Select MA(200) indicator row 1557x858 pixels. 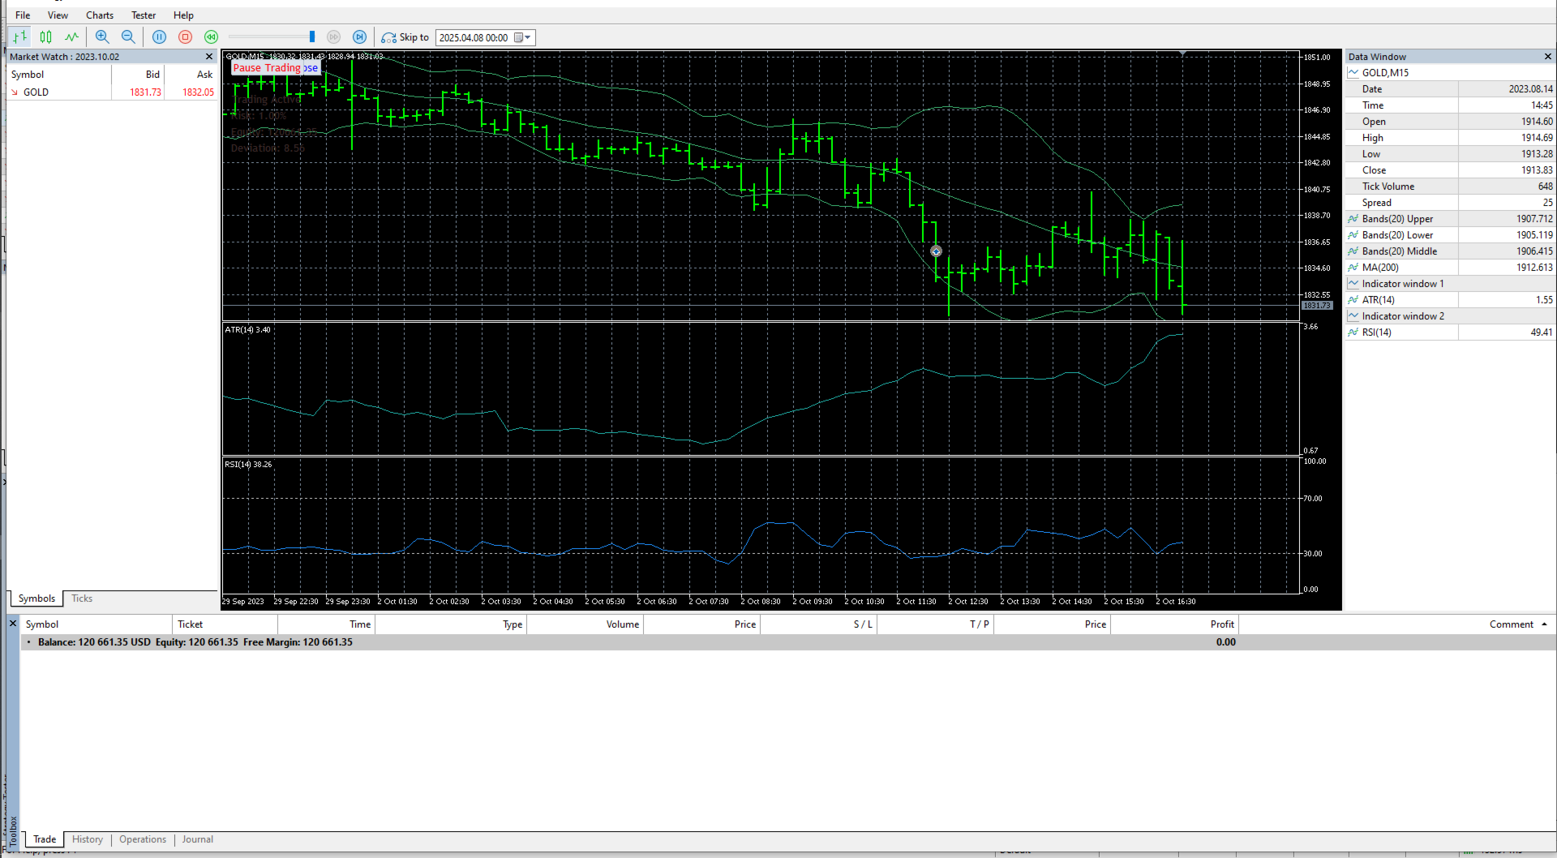click(1450, 268)
